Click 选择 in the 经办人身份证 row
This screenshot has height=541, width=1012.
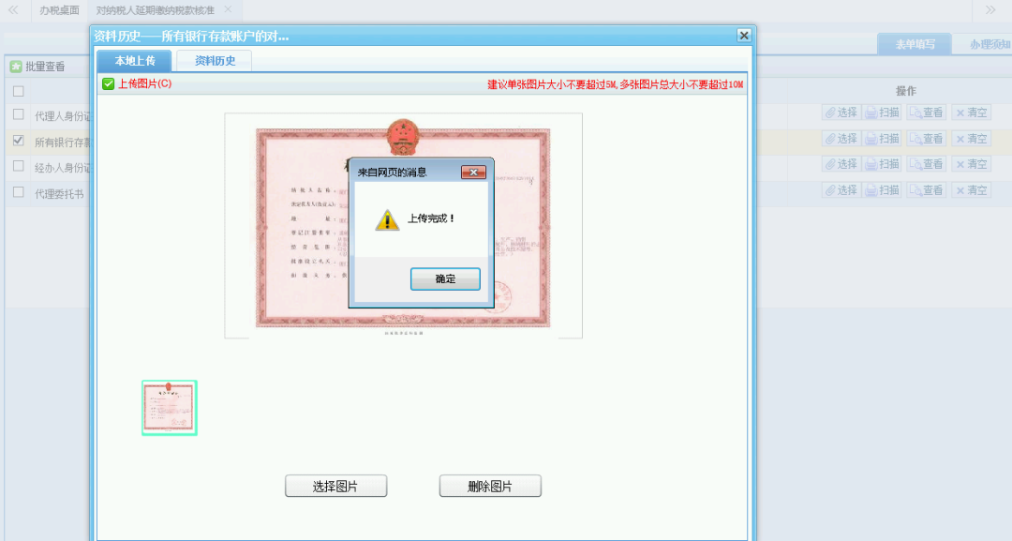tap(841, 165)
